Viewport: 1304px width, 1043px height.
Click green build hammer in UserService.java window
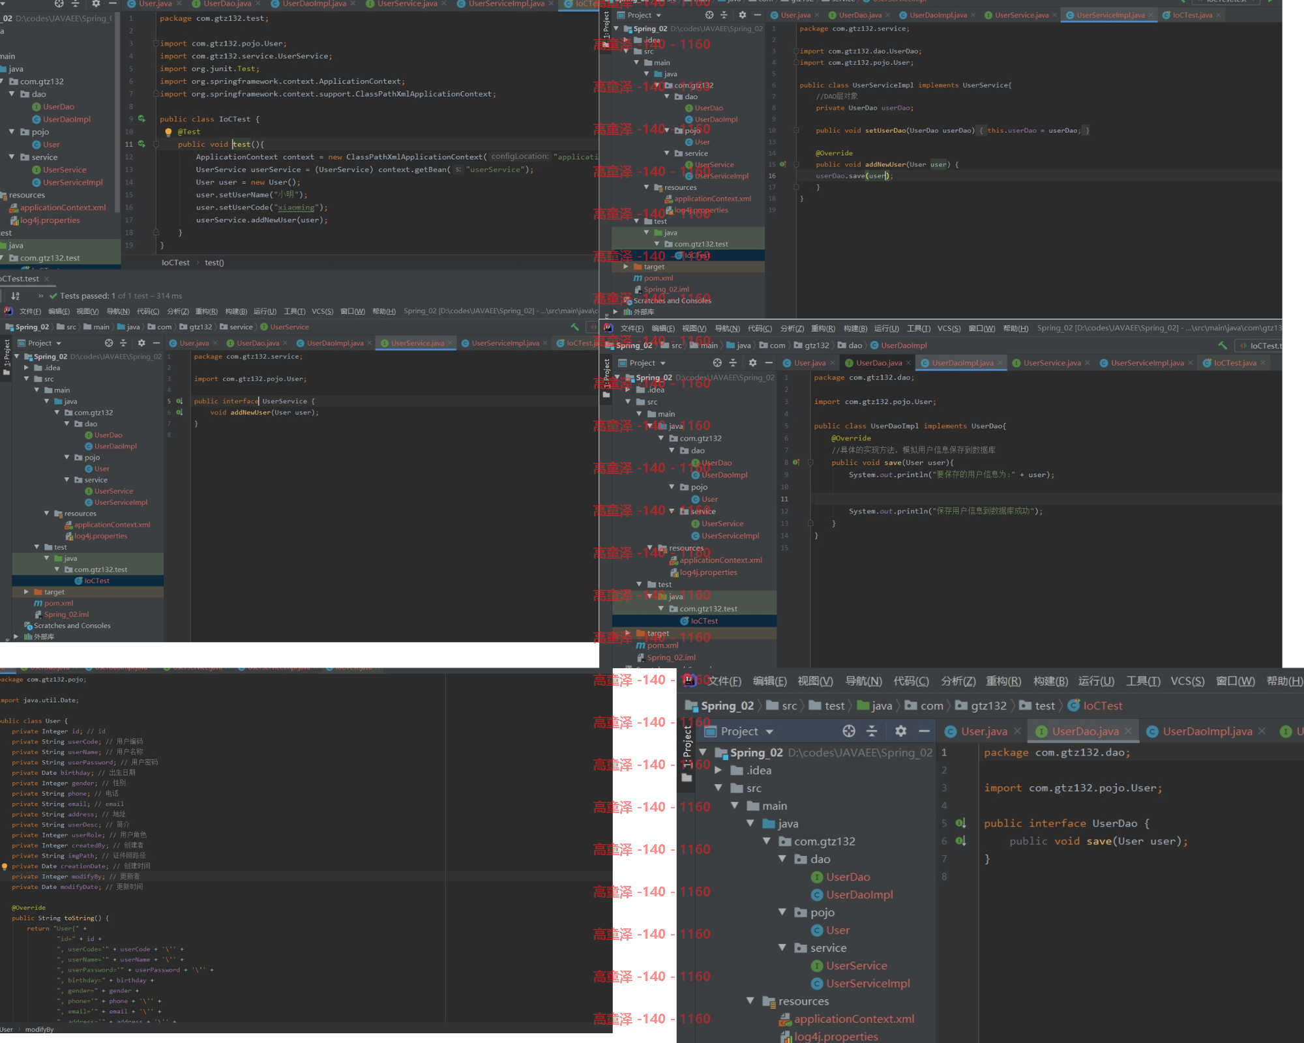point(574,327)
